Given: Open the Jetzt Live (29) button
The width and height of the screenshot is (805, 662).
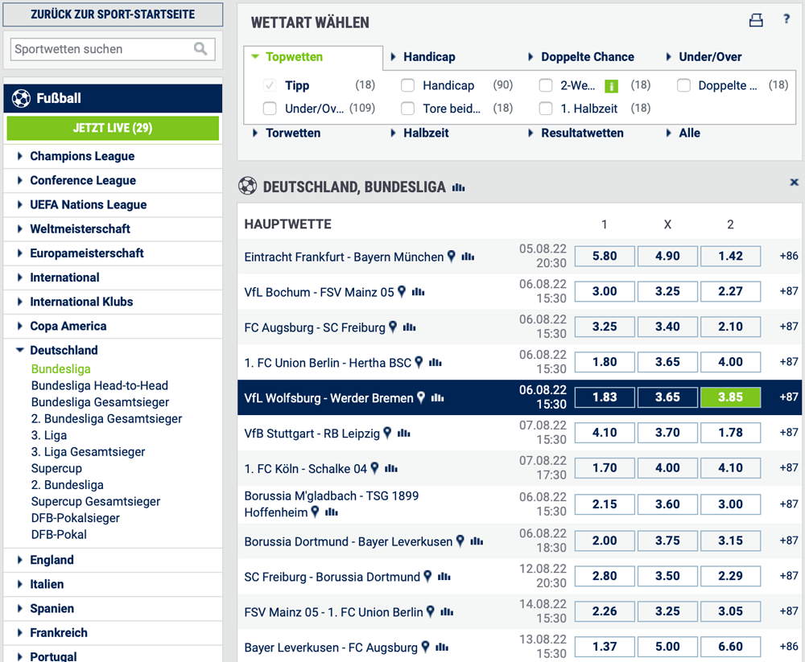Looking at the screenshot, I should coord(113,128).
